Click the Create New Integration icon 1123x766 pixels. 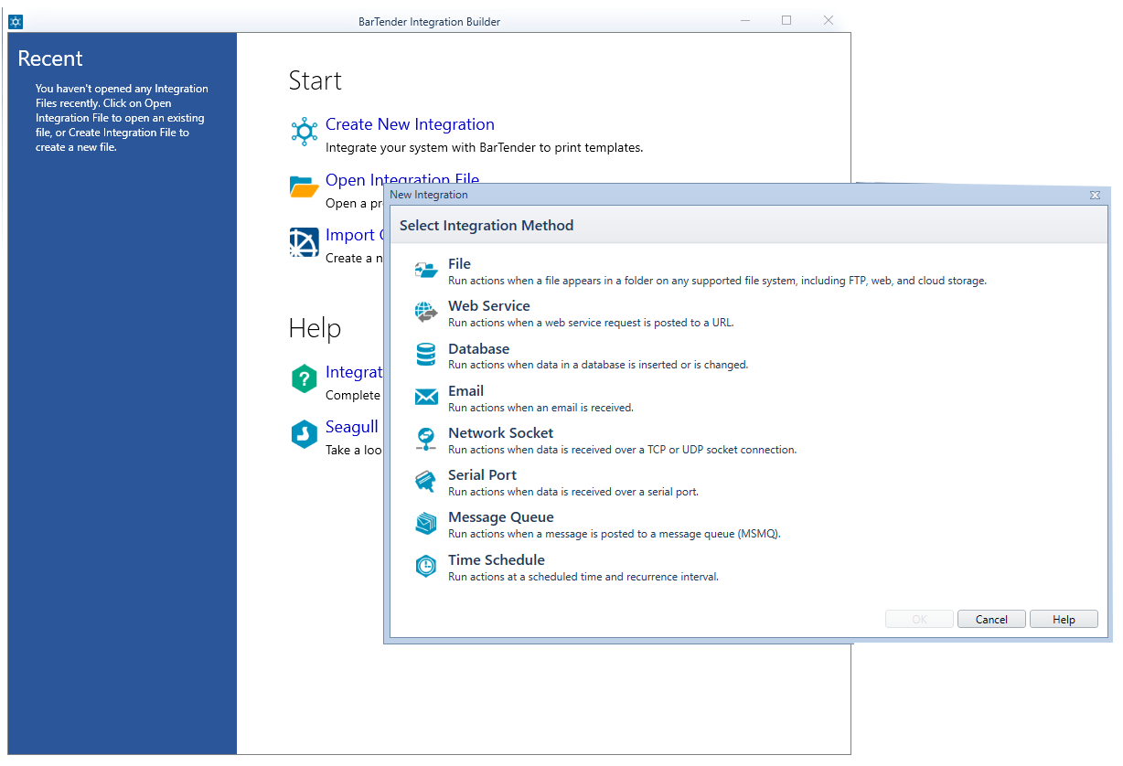pos(304,132)
